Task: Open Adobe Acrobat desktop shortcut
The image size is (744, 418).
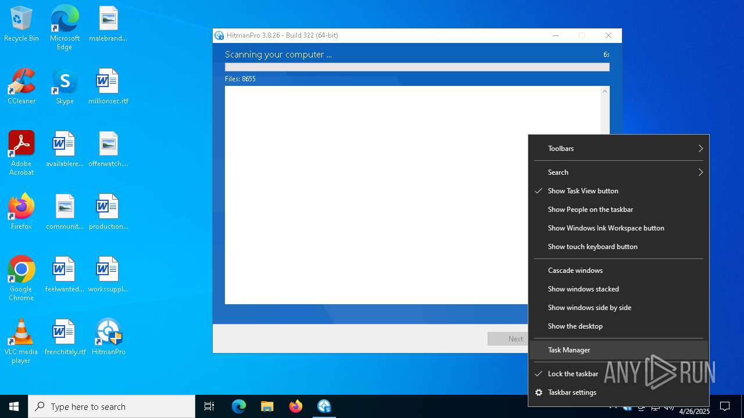Action: pos(22,153)
